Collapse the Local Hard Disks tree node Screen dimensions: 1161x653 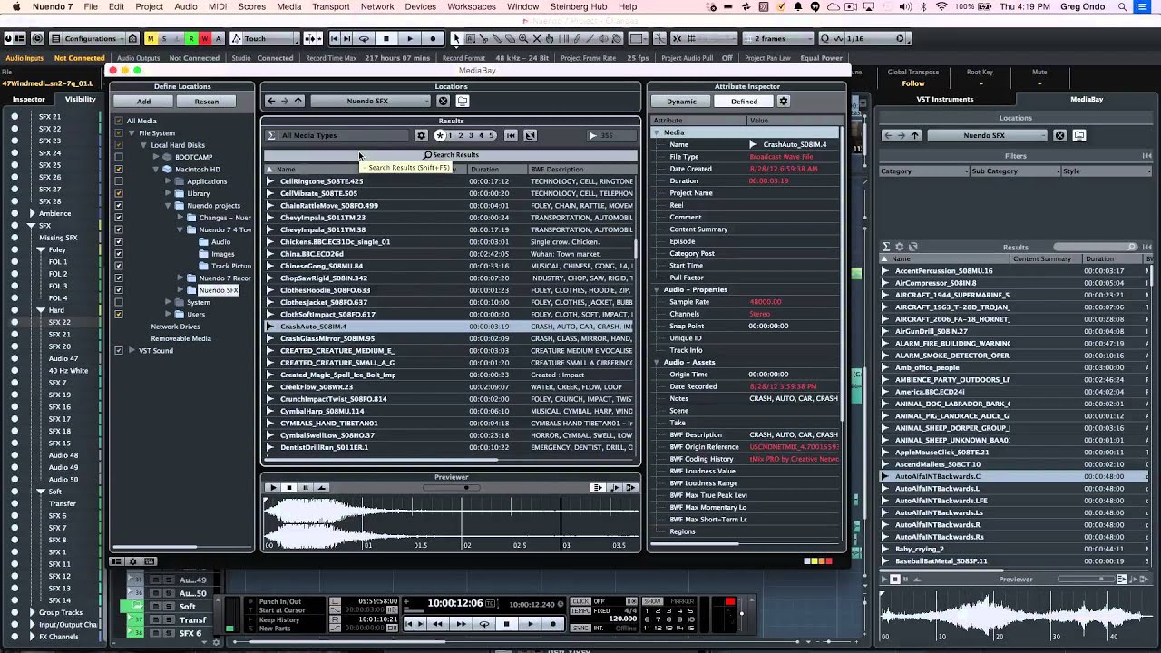coord(143,145)
